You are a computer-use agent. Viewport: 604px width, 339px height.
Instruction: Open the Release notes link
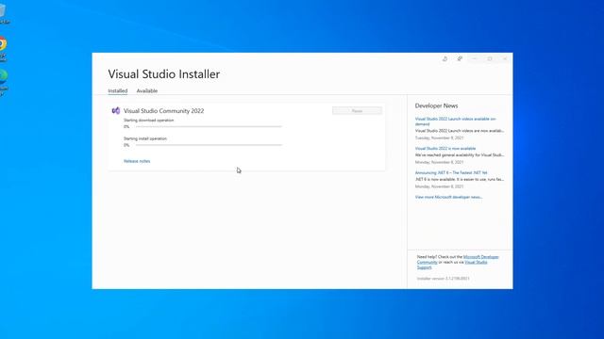137,161
